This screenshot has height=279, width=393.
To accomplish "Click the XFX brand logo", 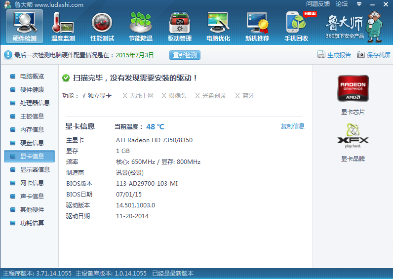I will point(353,136).
